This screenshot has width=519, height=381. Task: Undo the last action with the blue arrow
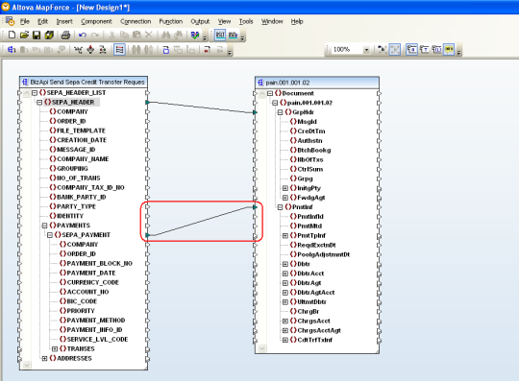click(83, 35)
